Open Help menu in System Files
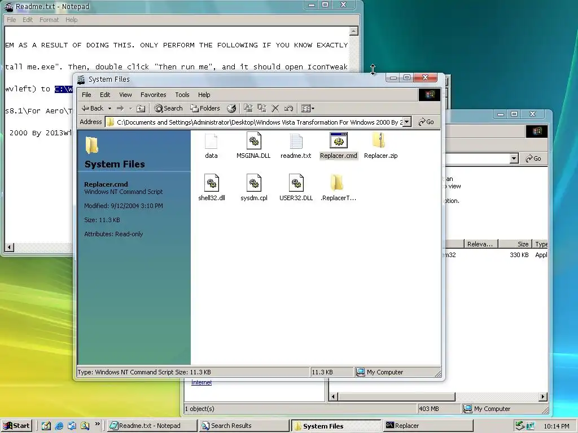 click(x=204, y=95)
